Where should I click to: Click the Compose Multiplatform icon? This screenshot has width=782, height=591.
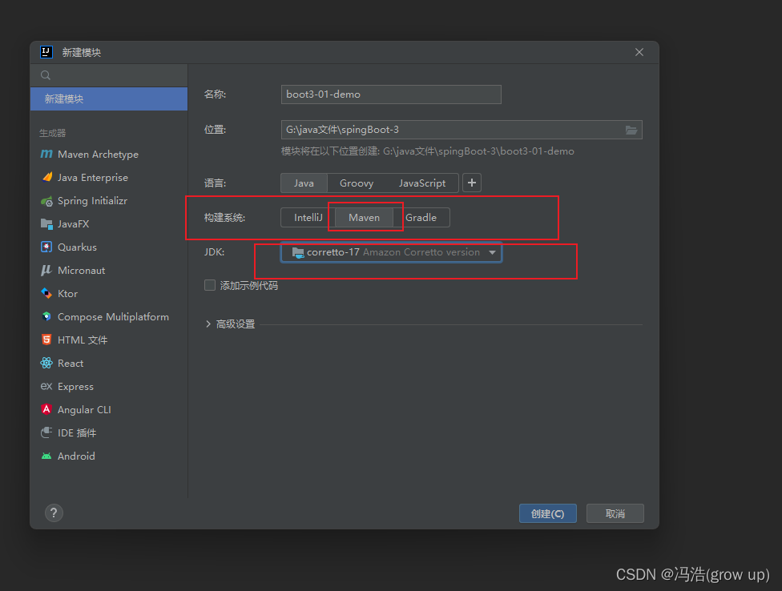46,316
